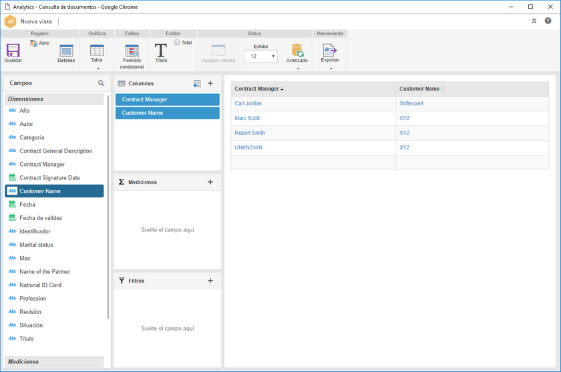
Task: Add a filter in Filtros panel
Action: pos(210,281)
